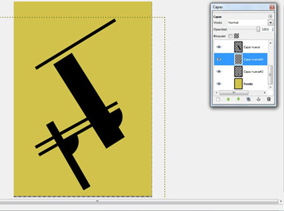Viewport: 284px width, 211px height.
Task: Select the layer named Fondo
Action: [248, 84]
